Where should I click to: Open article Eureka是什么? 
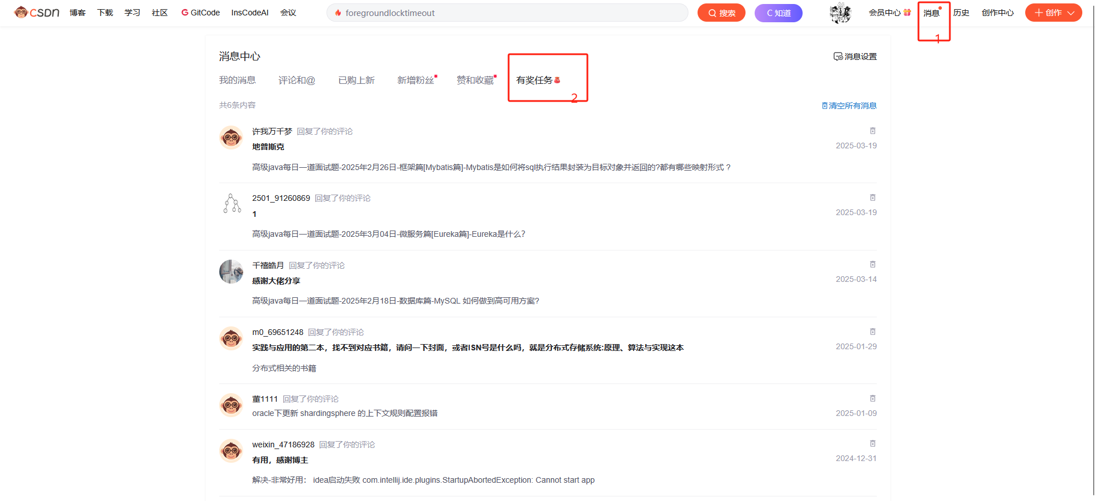(389, 234)
